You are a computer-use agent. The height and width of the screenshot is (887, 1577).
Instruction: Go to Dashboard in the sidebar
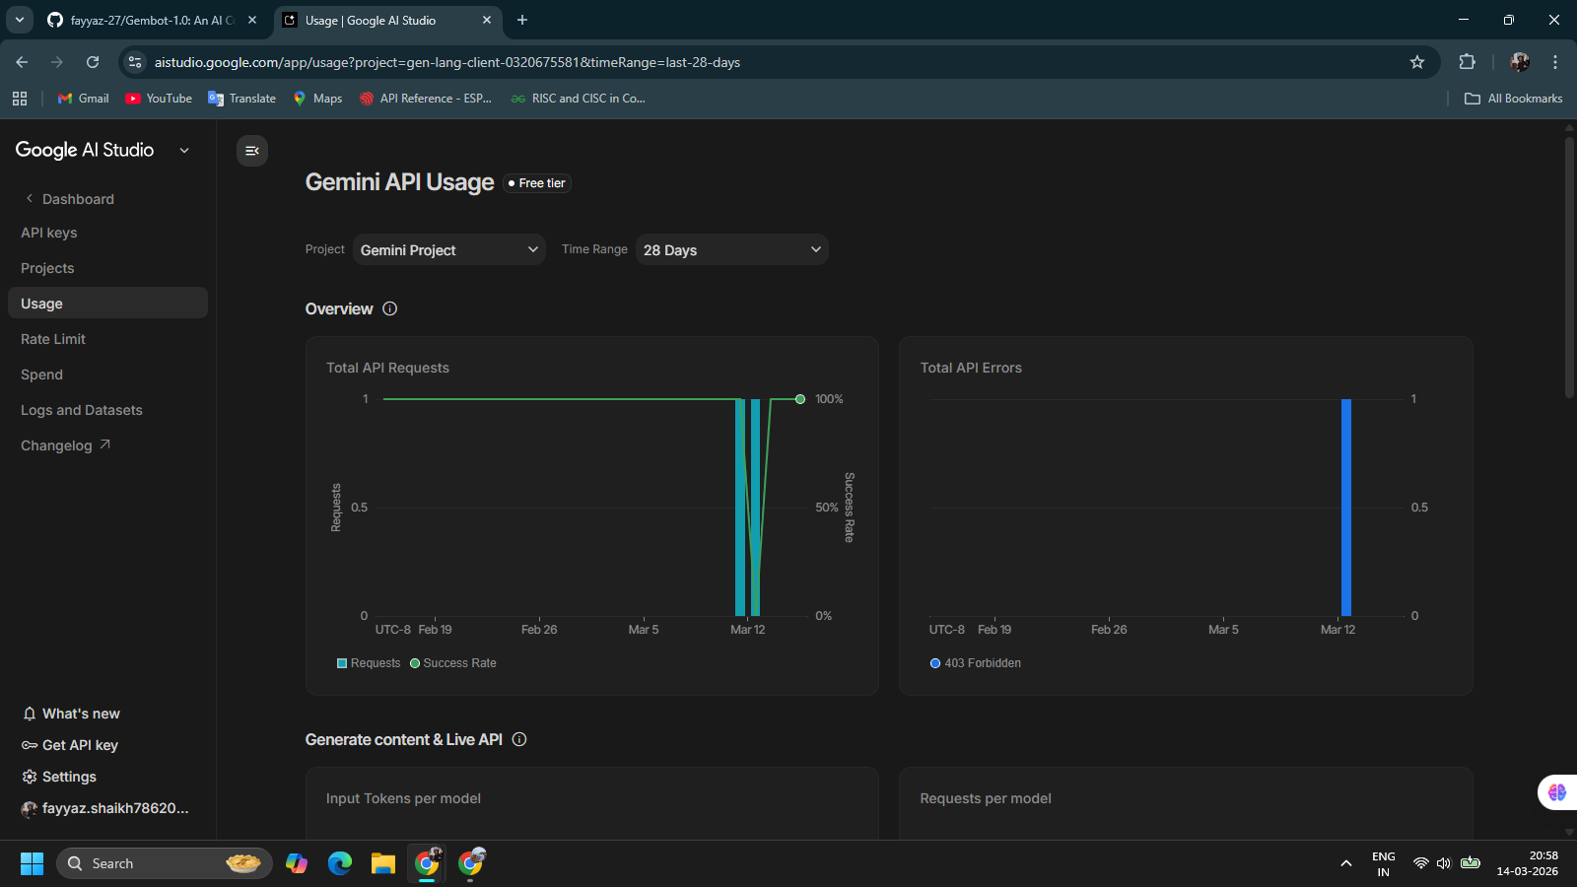click(x=78, y=199)
